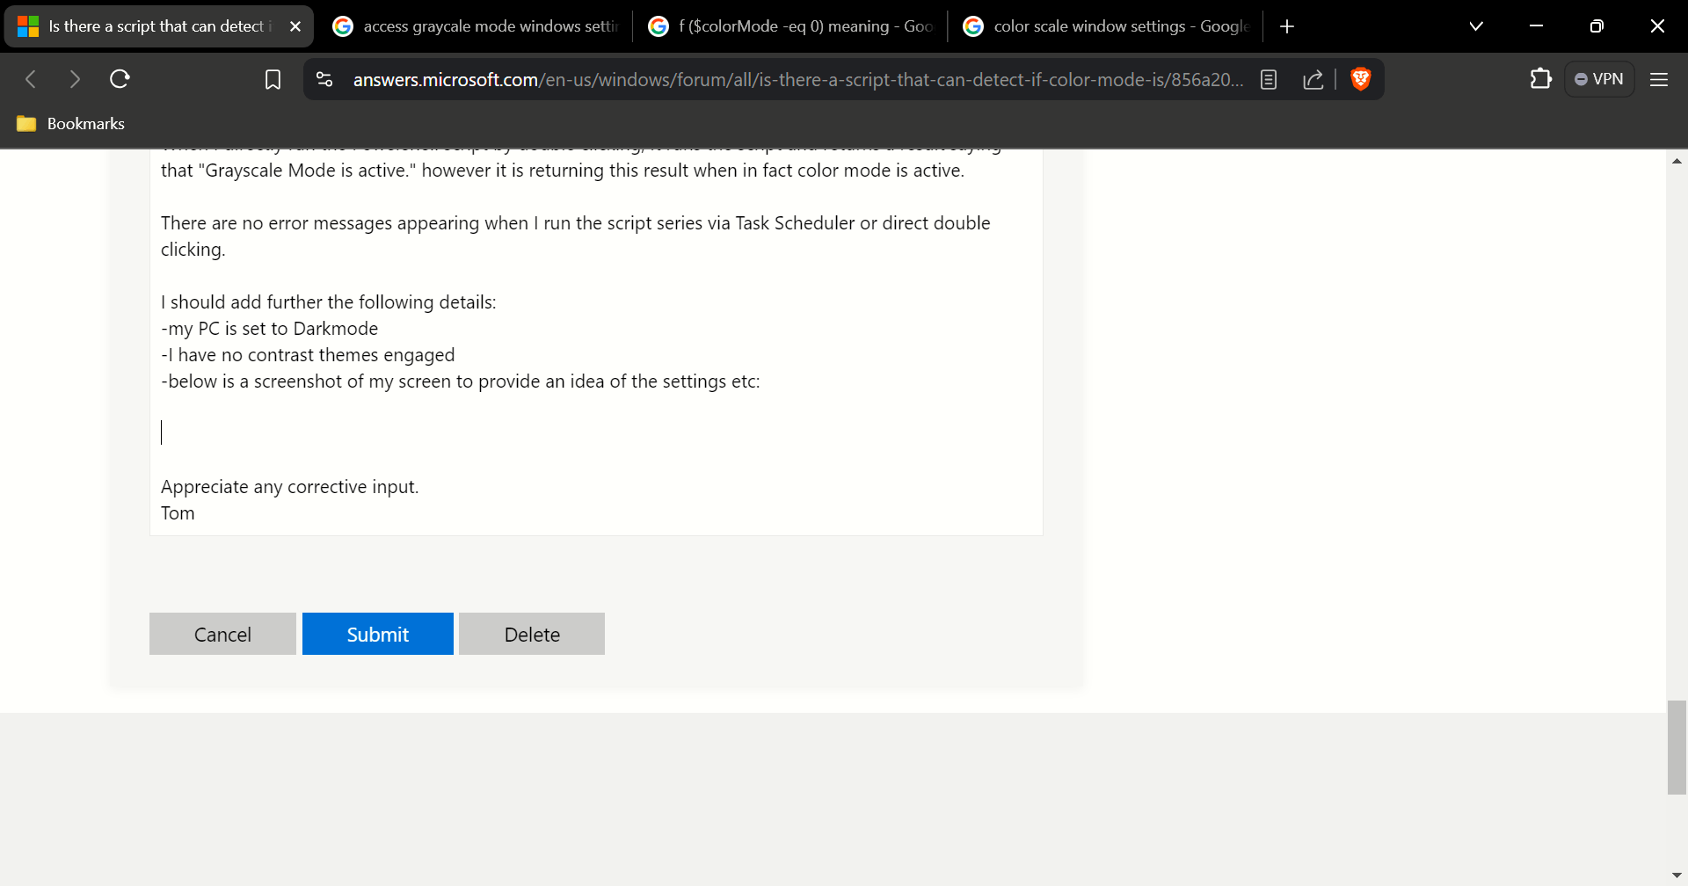Toggle the Brave VPN button
1688x886 pixels.
1599,79
